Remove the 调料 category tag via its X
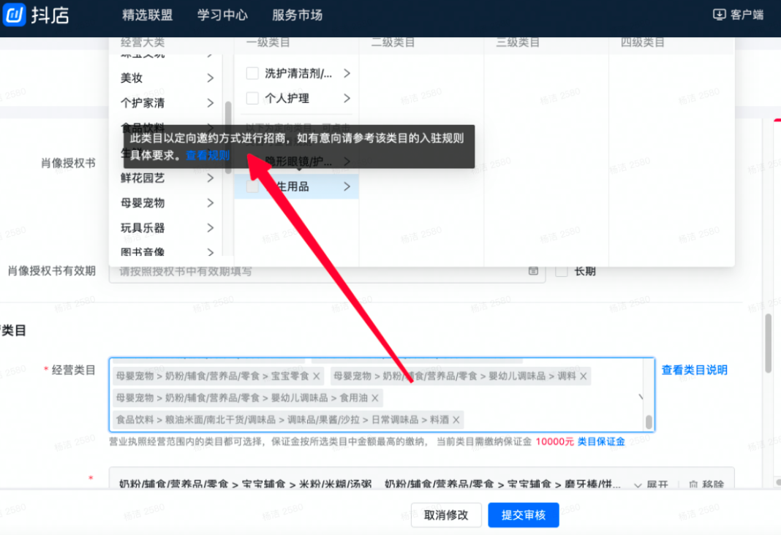This screenshot has height=535, width=781. pos(583,375)
